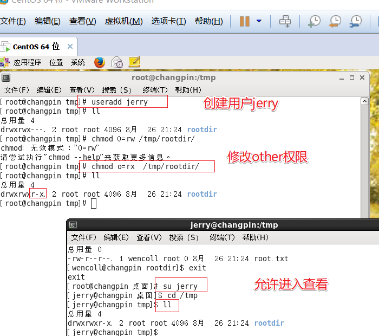Click the root terminal scrollbar track
Viewport: 379px width, 336px height.
pos(364,161)
